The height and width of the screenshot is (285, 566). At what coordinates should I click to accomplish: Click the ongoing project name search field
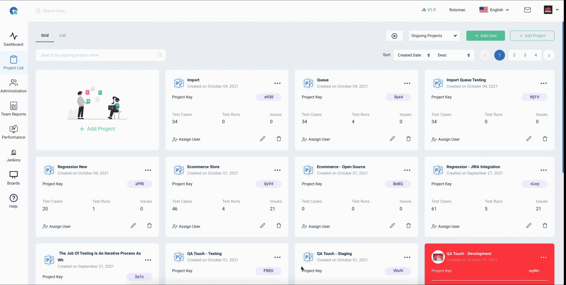[x=101, y=55]
